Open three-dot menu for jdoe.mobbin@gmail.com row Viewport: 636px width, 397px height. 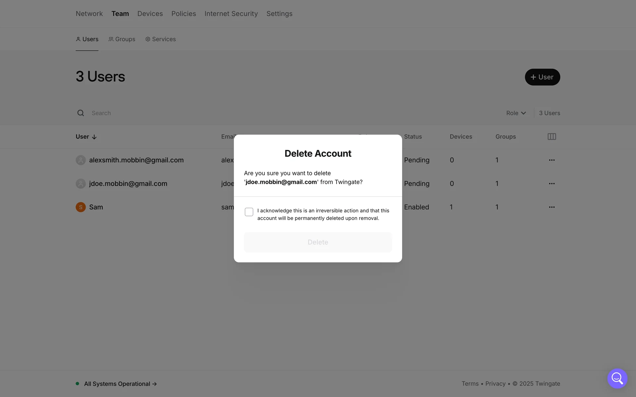pos(552,184)
